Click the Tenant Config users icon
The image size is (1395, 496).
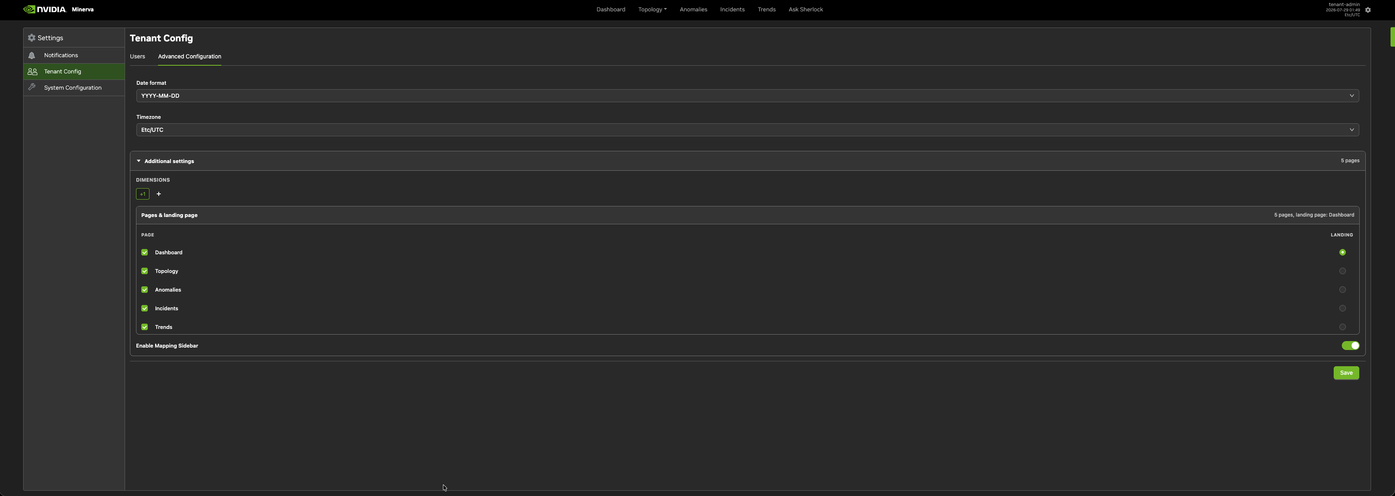click(x=32, y=71)
